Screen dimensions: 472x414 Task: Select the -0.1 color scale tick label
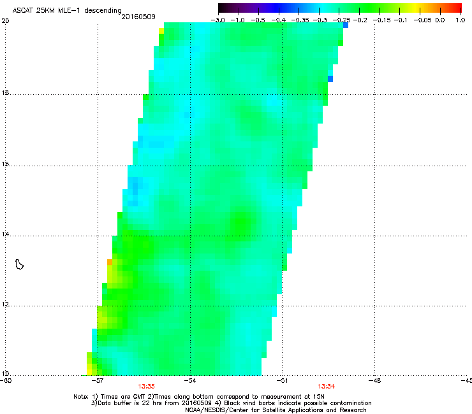401,20
